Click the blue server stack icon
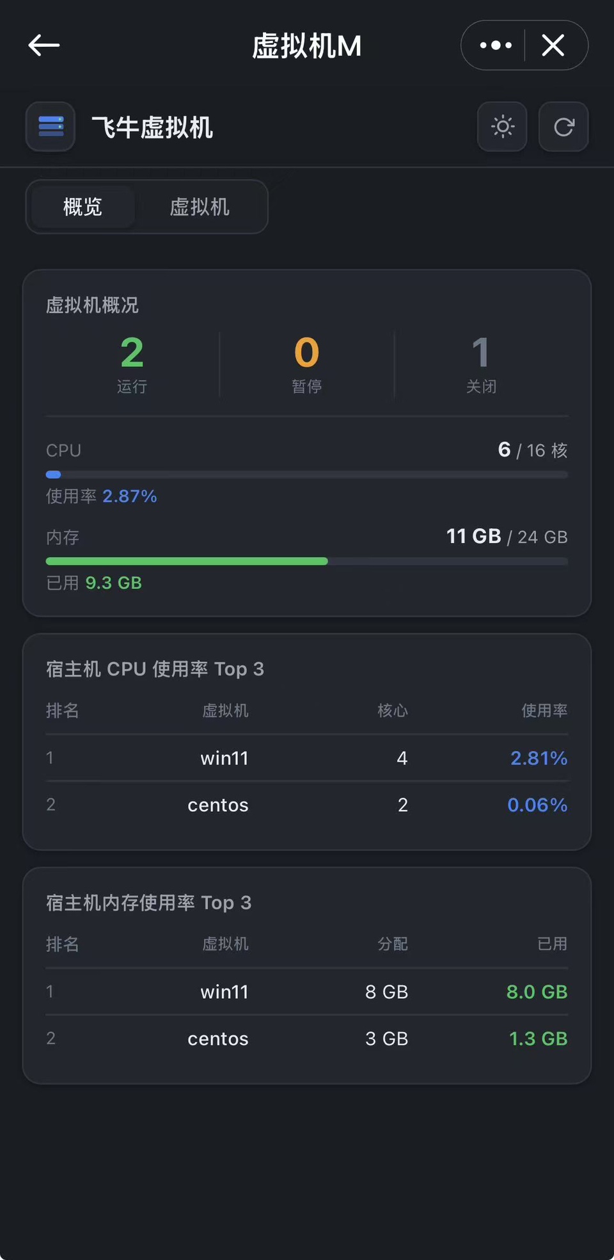Screen dimensions: 614x1260 point(51,127)
